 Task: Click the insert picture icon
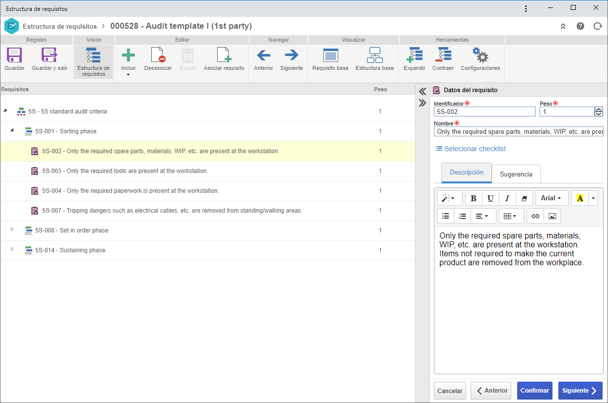coord(552,216)
